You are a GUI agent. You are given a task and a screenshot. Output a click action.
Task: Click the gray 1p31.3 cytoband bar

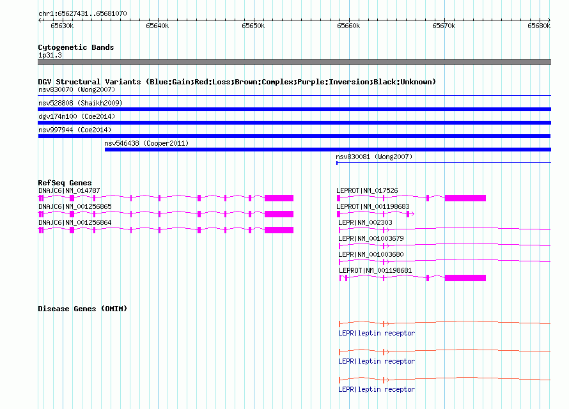294,62
